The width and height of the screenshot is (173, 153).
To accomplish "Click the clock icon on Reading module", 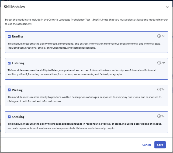I will click(x=159, y=36).
